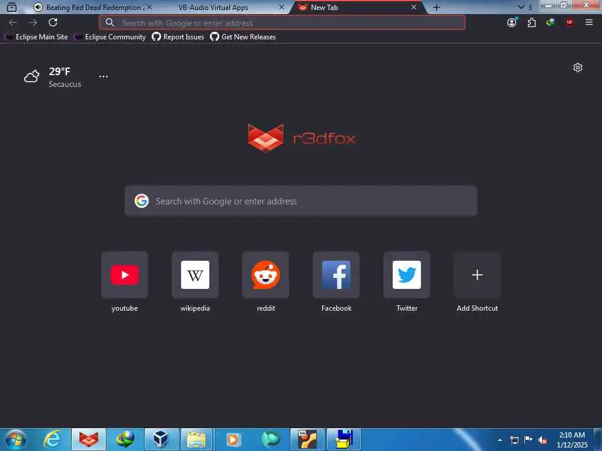This screenshot has width=602, height=451.
Task: Open the 64-bit app icon in taskbar
Action: [x=307, y=439]
